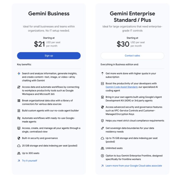Click the Automate workflows agents icon

pyautogui.click(x=19, y=118)
